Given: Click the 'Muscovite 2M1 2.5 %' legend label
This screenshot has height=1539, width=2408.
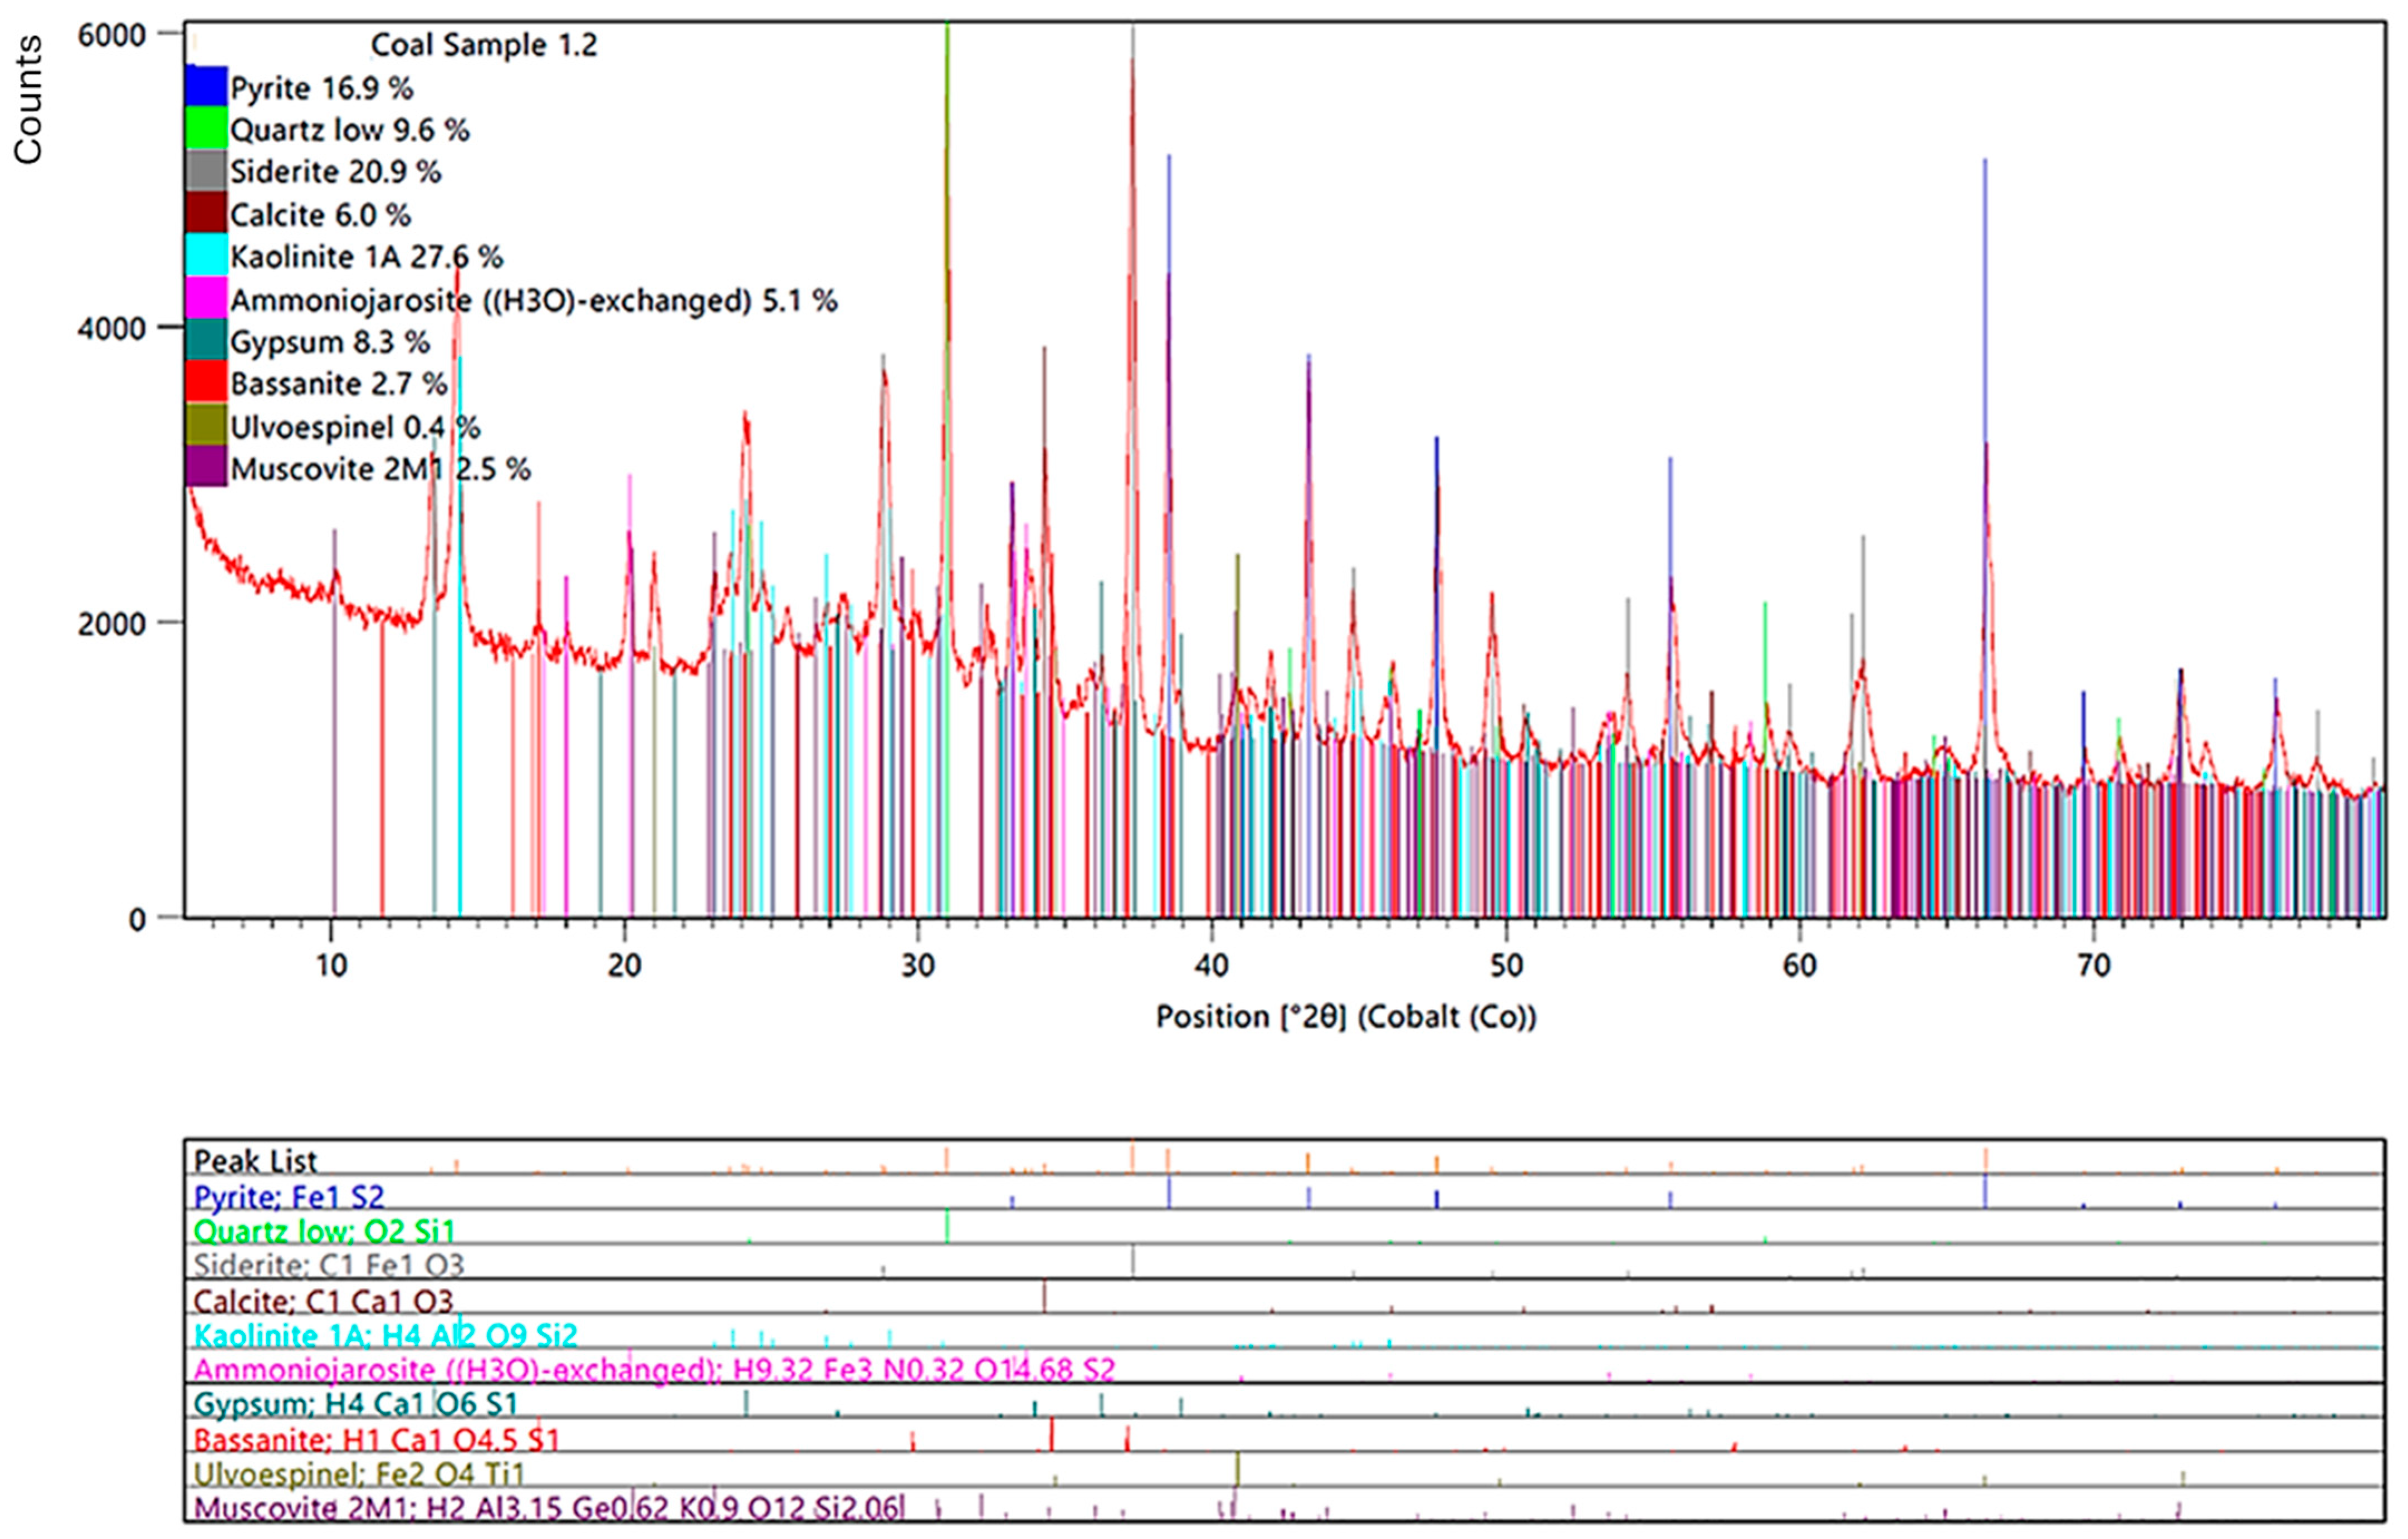Looking at the screenshot, I should coord(381,469).
